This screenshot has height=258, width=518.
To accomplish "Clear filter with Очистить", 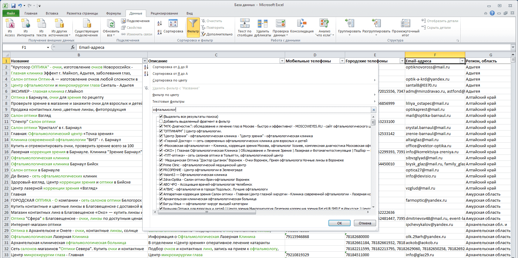I will pyautogui.click(x=212, y=21).
